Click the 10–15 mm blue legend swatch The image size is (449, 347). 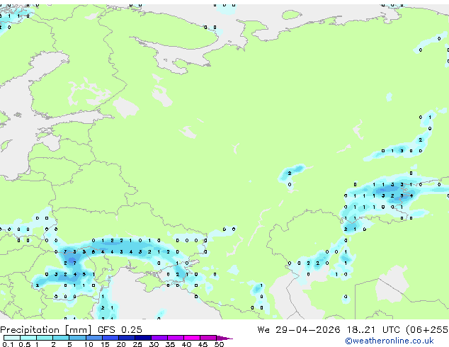point(93,338)
